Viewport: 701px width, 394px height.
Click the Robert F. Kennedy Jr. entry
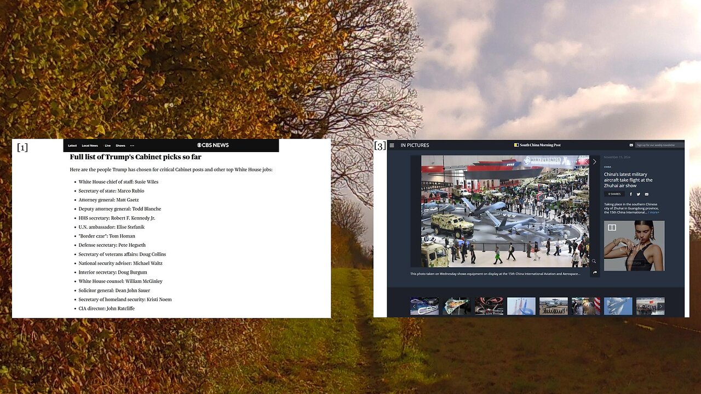click(117, 218)
